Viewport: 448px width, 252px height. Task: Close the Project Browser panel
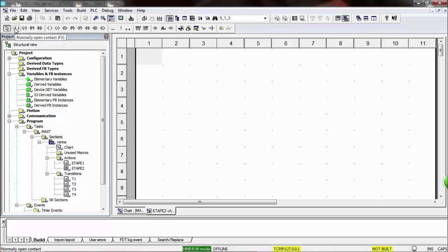(106, 37)
